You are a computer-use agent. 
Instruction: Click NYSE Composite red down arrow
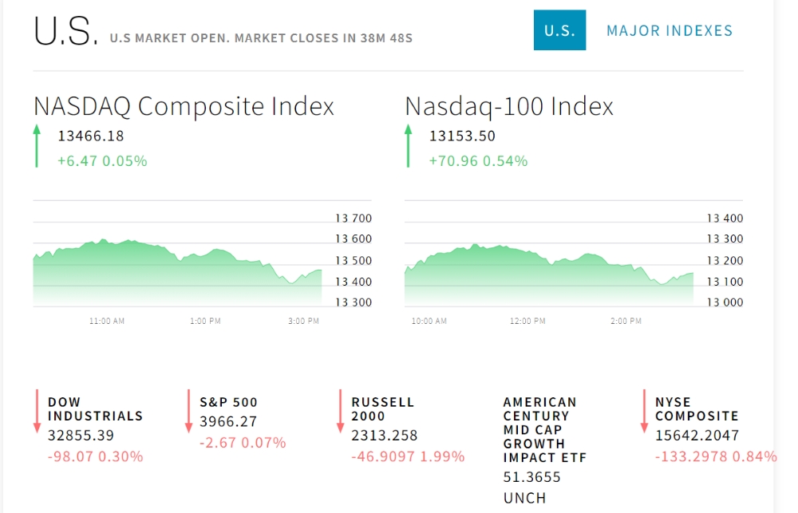tap(644, 411)
